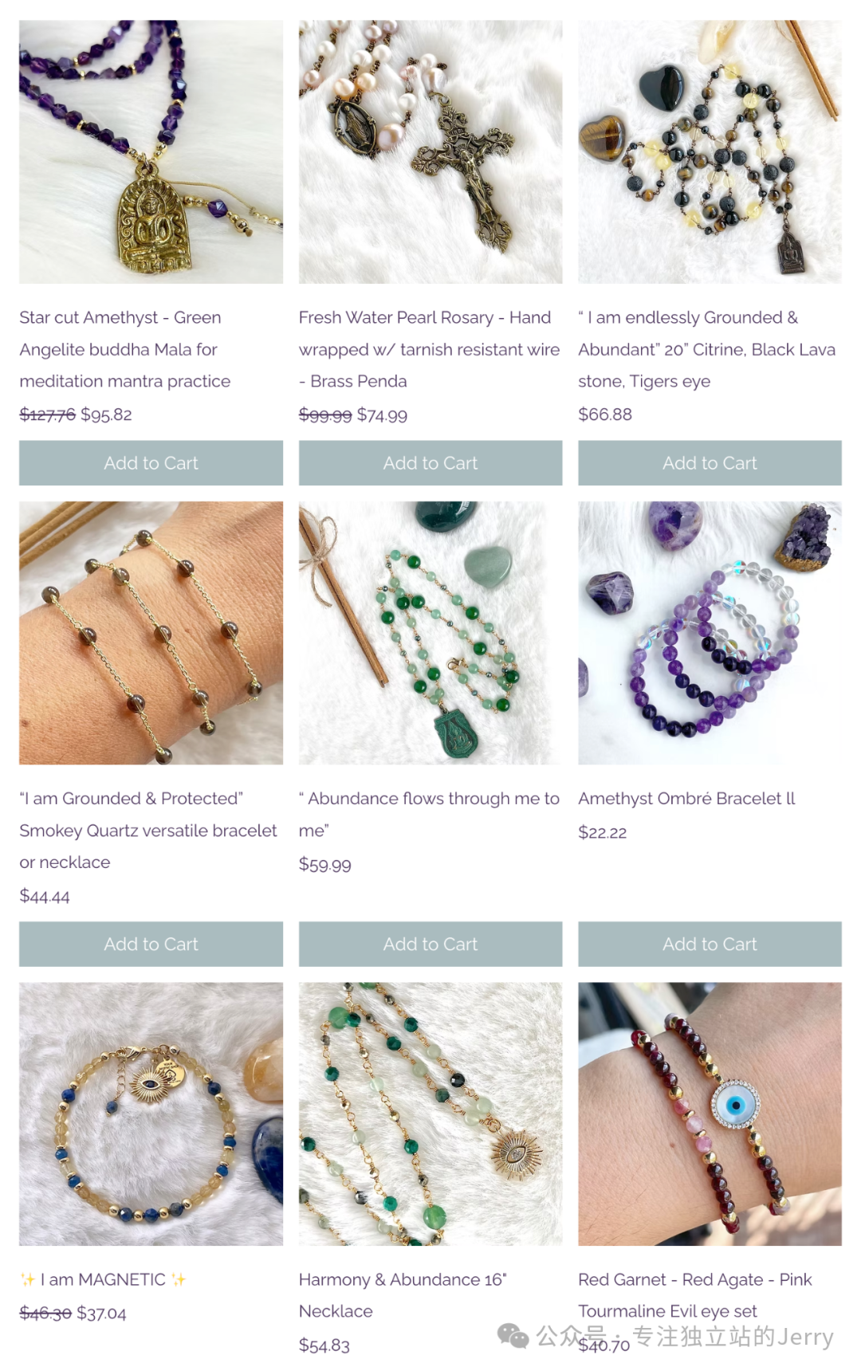Open the Fresh Water Pearl Rosary image
861x1371 pixels.
[x=431, y=151]
